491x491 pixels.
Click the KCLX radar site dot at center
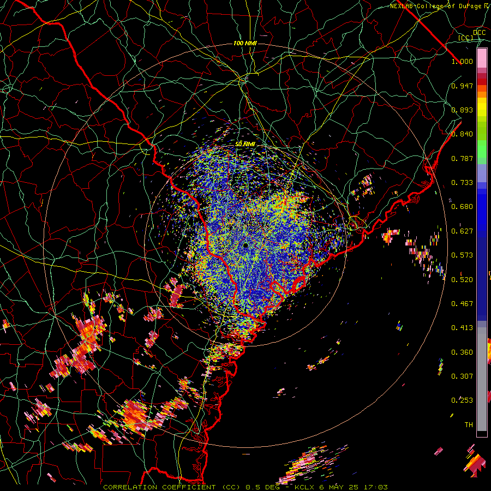pos(246,245)
